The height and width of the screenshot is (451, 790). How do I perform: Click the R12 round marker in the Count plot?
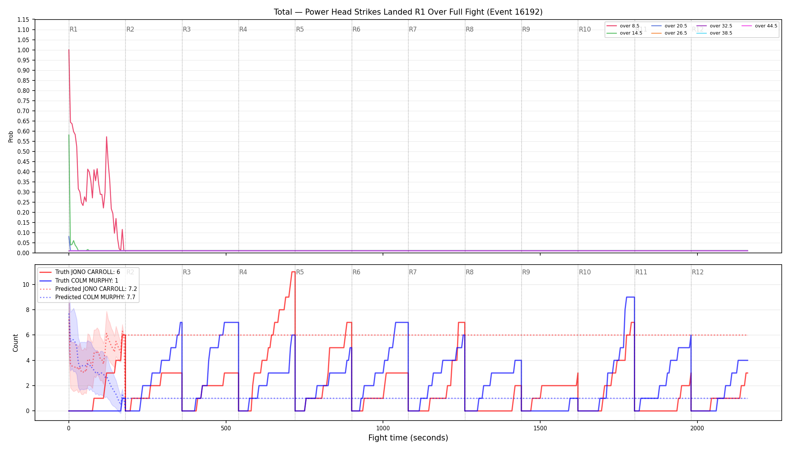(698, 272)
